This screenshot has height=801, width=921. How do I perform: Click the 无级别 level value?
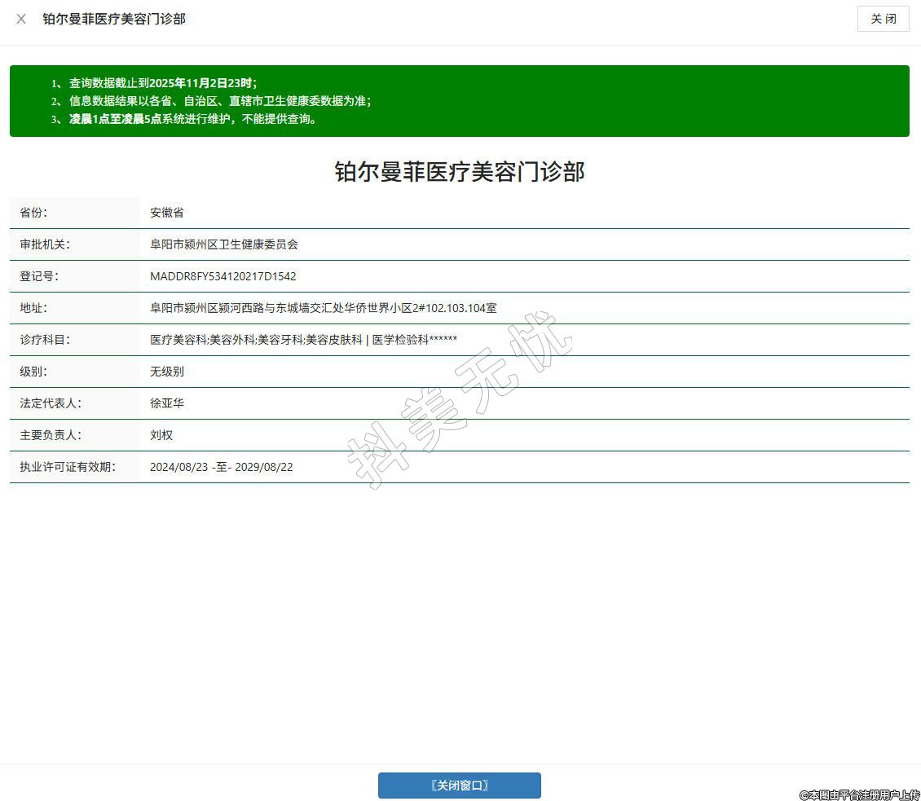167,372
